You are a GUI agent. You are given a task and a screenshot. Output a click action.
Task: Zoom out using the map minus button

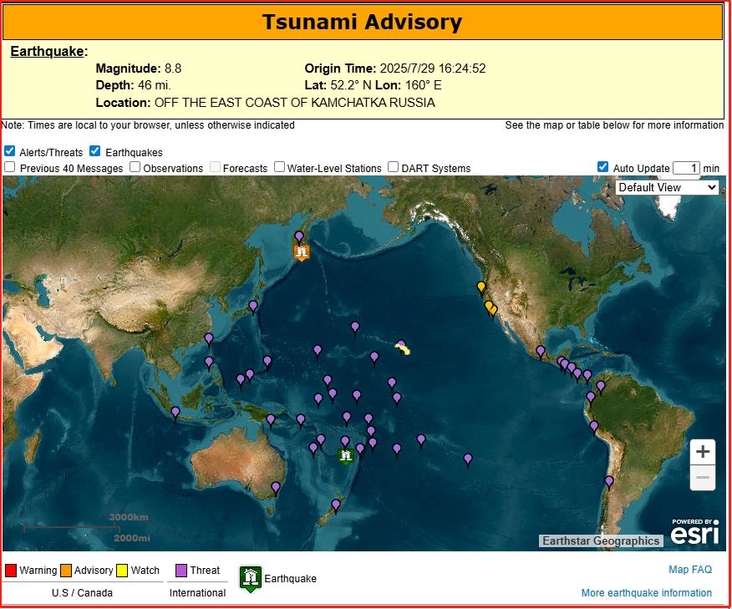tap(703, 479)
